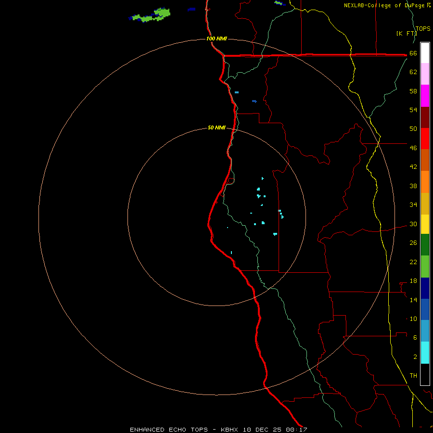The image size is (433, 433).
Task: Click the 50 NMI range ring label
Action: tap(216, 127)
